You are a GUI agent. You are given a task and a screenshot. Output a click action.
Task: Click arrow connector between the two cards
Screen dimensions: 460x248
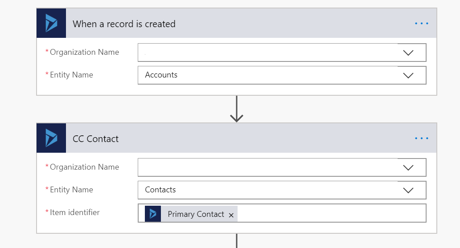[x=236, y=109]
